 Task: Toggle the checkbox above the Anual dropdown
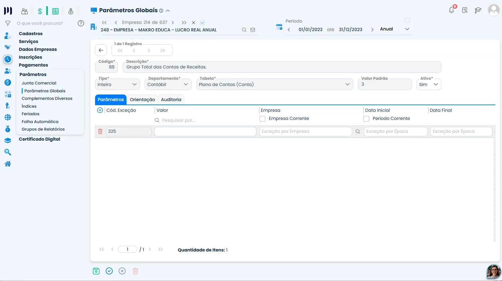(x=407, y=20)
